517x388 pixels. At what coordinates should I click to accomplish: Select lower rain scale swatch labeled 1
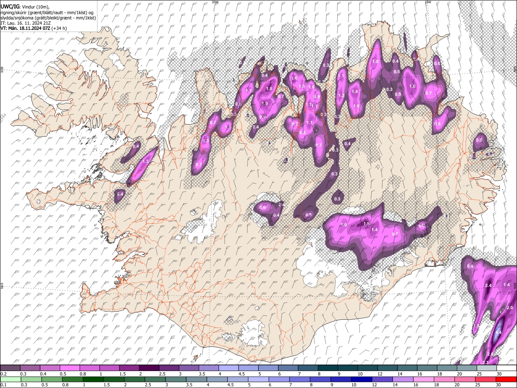(x=93, y=380)
